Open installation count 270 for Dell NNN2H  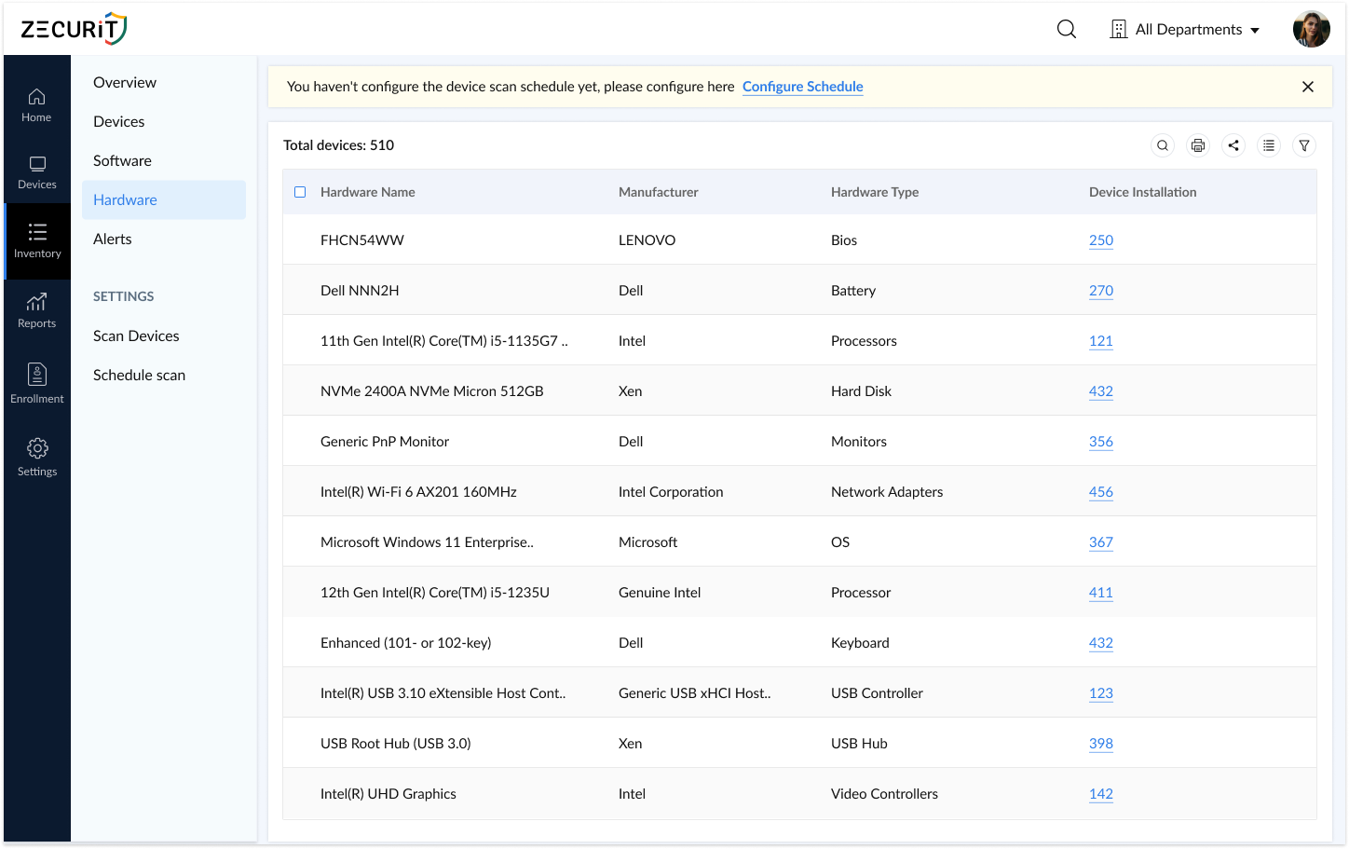pyautogui.click(x=1101, y=291)
